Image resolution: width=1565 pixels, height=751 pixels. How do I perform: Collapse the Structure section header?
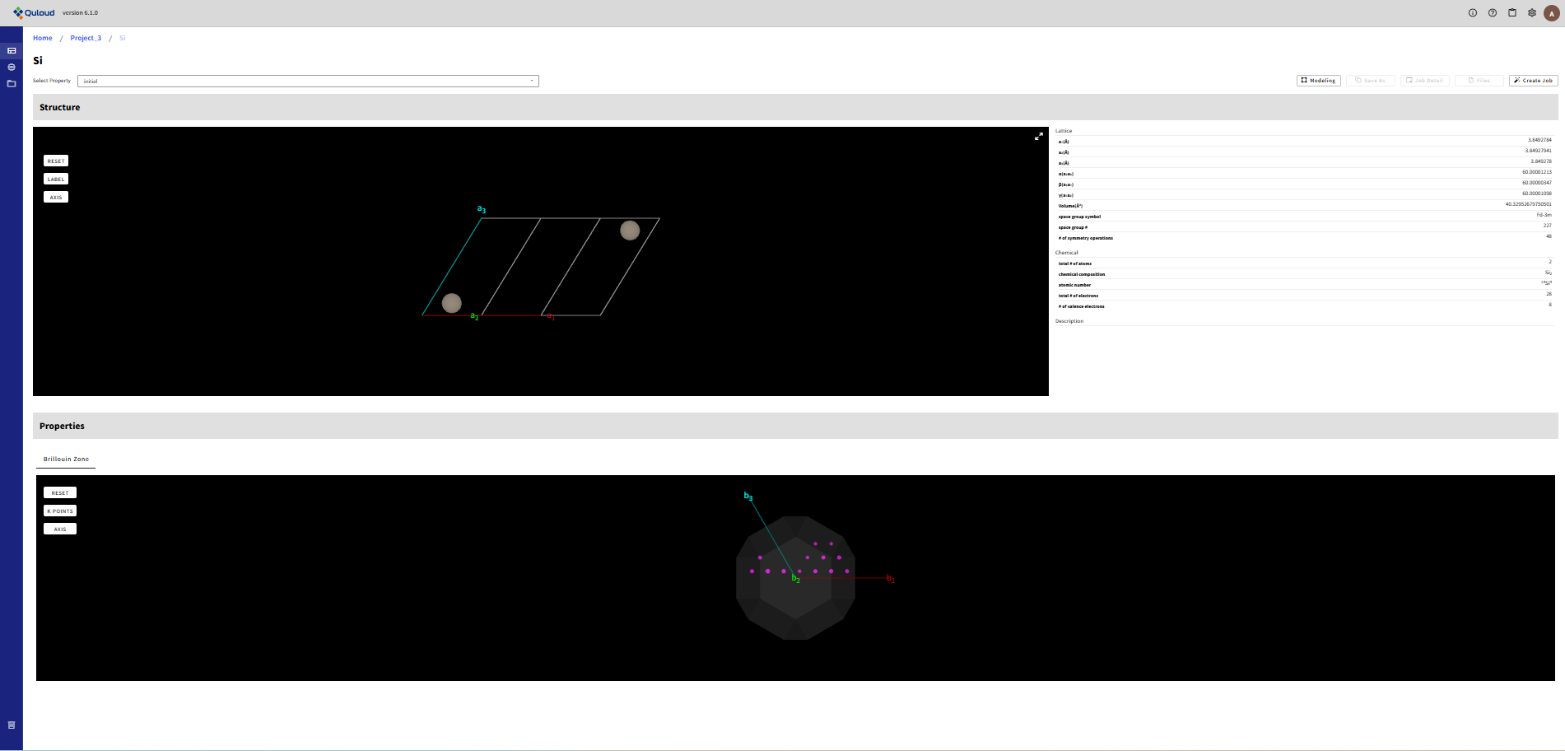click(60, 107)
